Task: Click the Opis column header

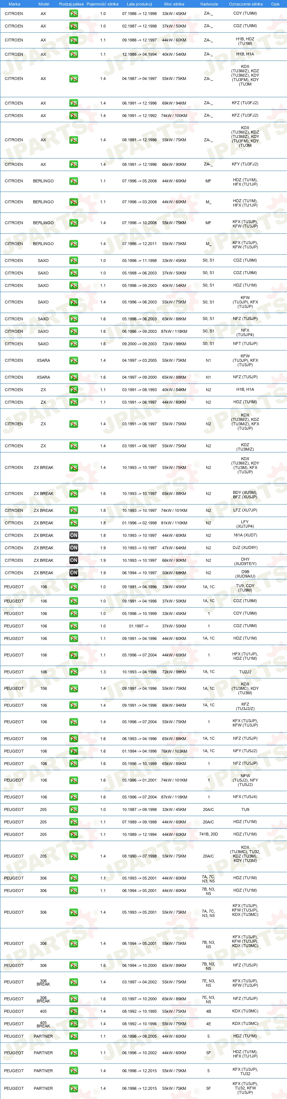Action: tap(276, 4)
